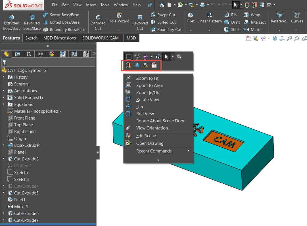Open the Linear Pattern dropdown arrow
Screen dimensions: 307x226
[x=209, y=30]
